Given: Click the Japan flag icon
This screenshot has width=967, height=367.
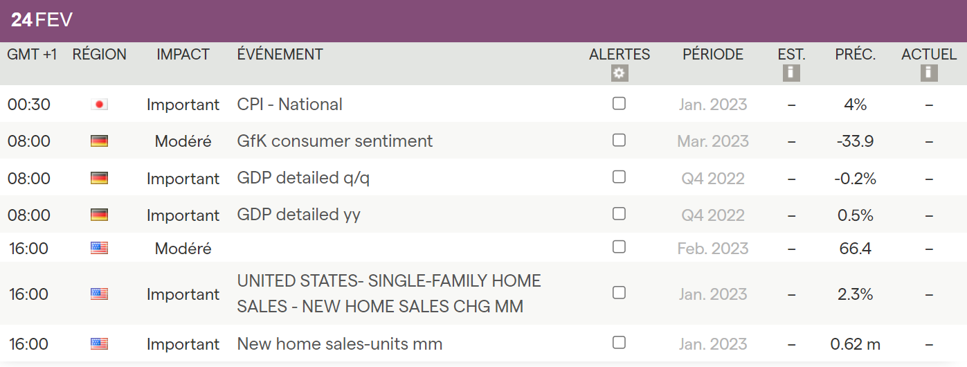Looking at the screenshot, I should (100, 105).
